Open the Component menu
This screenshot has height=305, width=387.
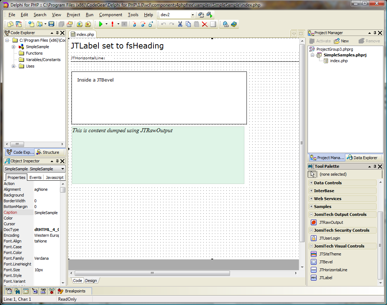[x=111, y=15]
